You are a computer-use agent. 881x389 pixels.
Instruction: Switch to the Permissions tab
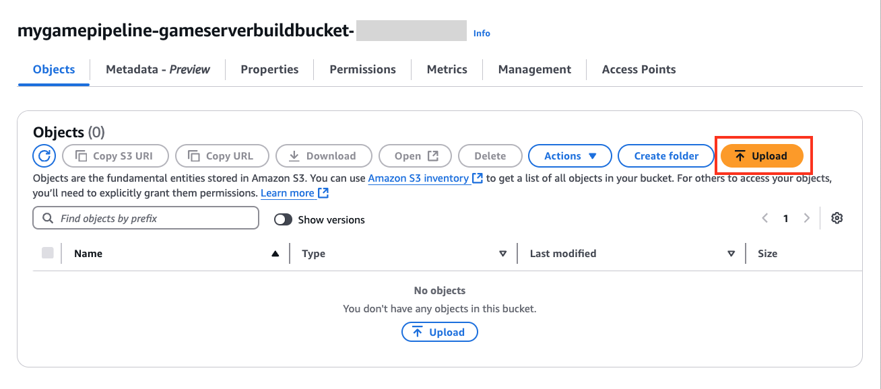pos(362,69)
